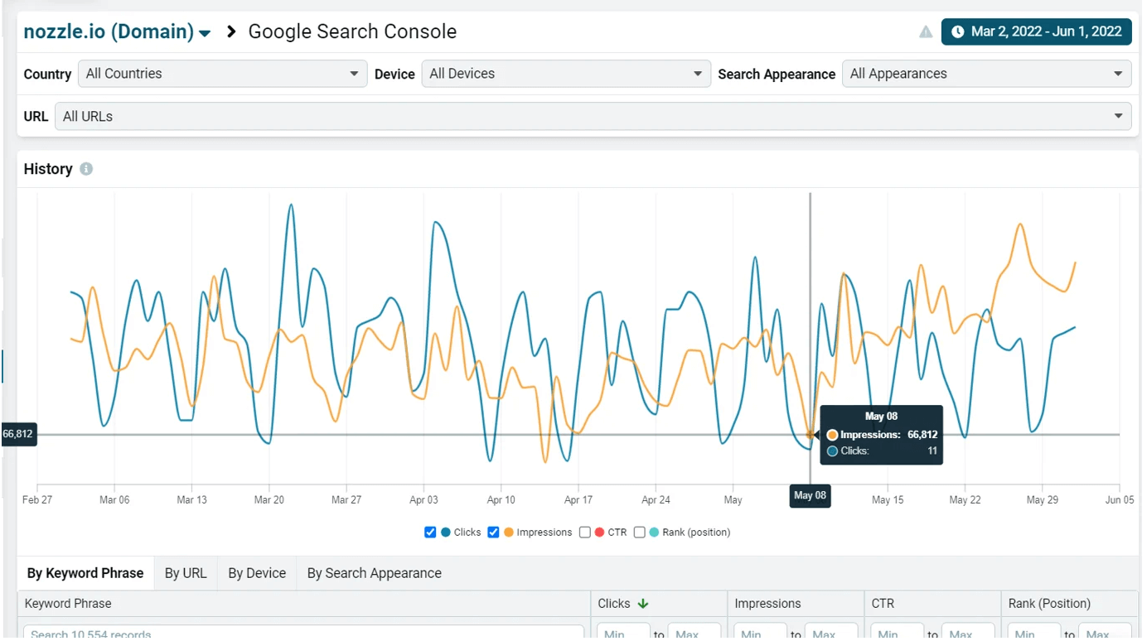Screen dimensions: 1147x641
Task: Switch to the By Search Appearance tab
Action: tap(374, 573)
